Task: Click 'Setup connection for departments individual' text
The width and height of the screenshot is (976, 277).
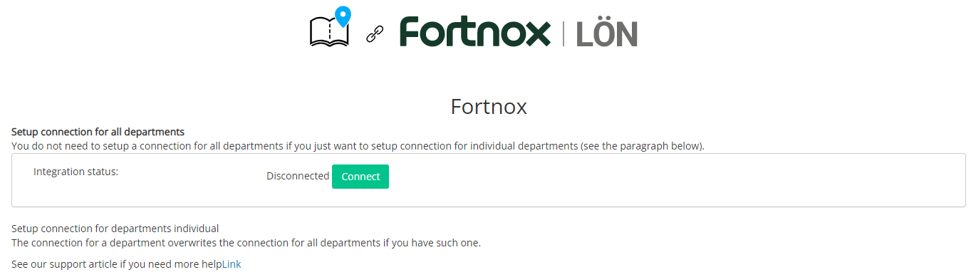Action: pos(115,229)
